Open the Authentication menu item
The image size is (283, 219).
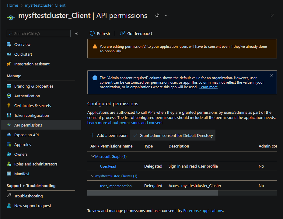(x=27, y=96)
